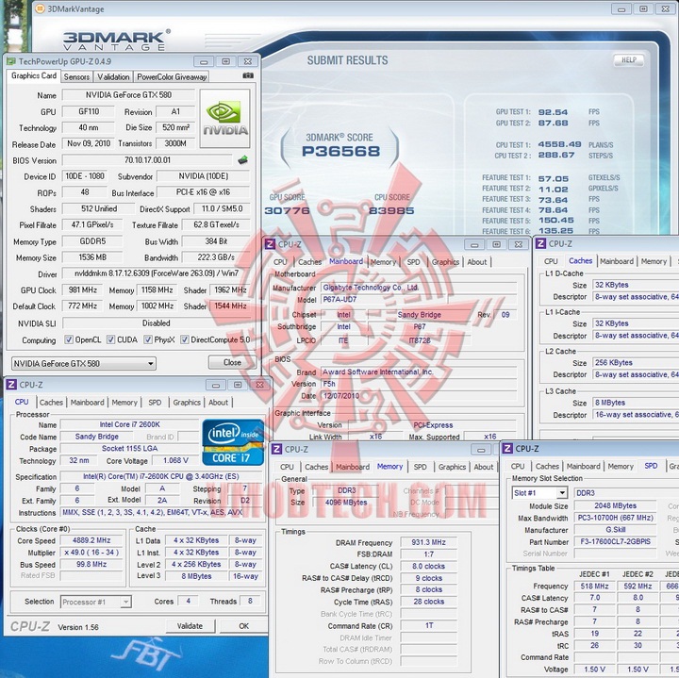
Task: Click the Driver field in GPU-Z
Action: point(157,273)
